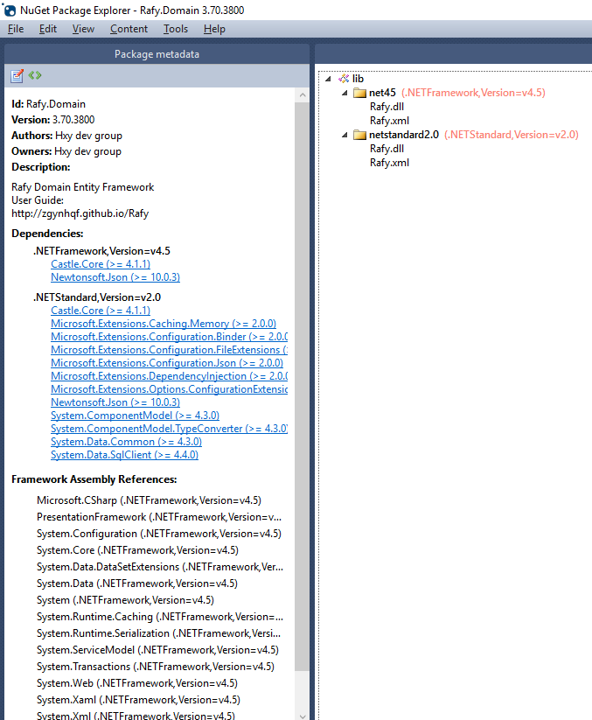This screenshot has width=592, height=720.
Task: Open Castle.Core link under .NETStandard dependencies
Action: pos(101,311)
